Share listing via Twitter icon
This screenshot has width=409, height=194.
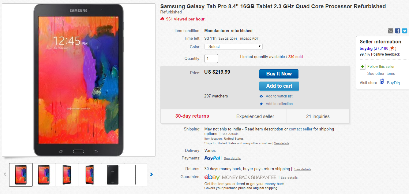(x=405, y=31)
